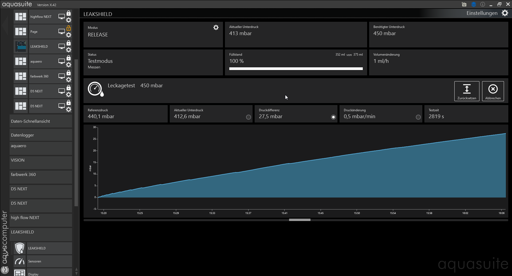Select the Druckänderung chart radio button

tap(418, 117)
